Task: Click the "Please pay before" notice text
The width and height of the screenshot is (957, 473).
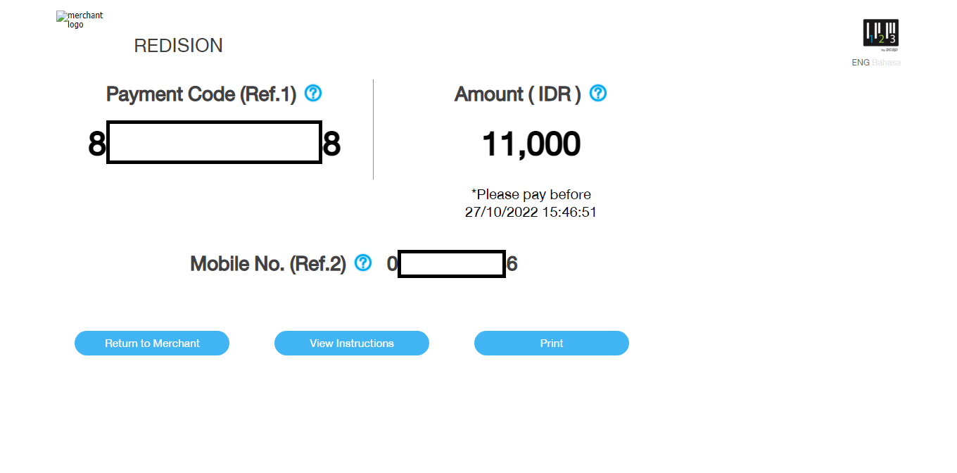Action: tap(531, 194)
